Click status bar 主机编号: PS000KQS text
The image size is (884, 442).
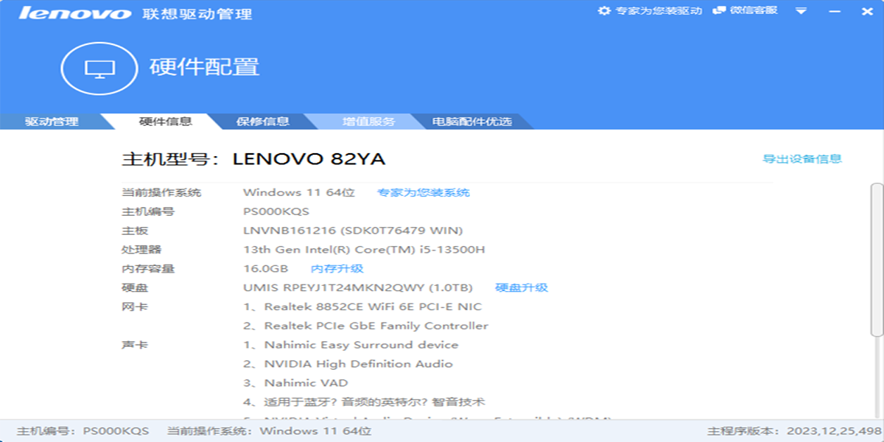tap(83, 431)
